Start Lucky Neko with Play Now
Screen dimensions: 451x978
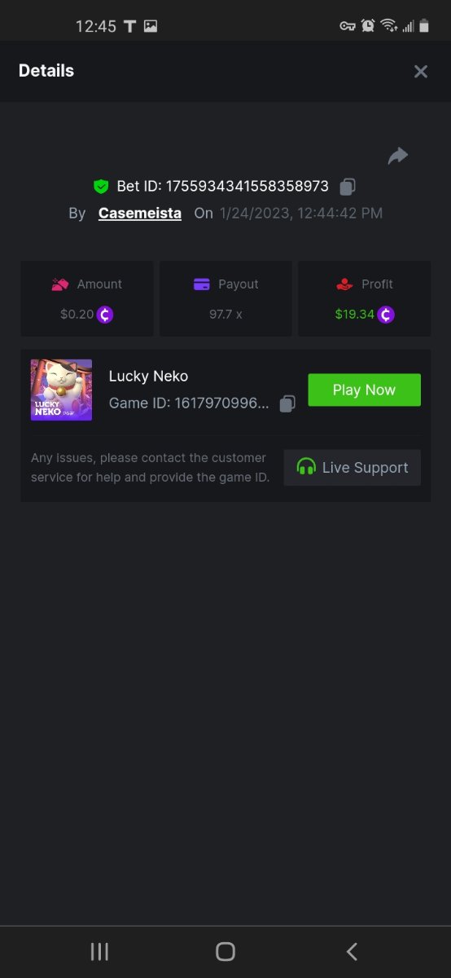pyautogui.click(x=365, y=390)
